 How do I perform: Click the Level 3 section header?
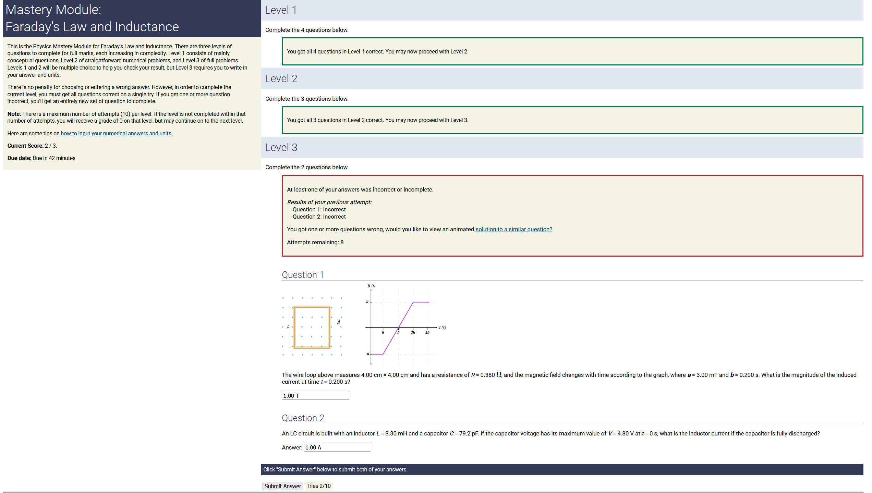click(x=281, y=148)
